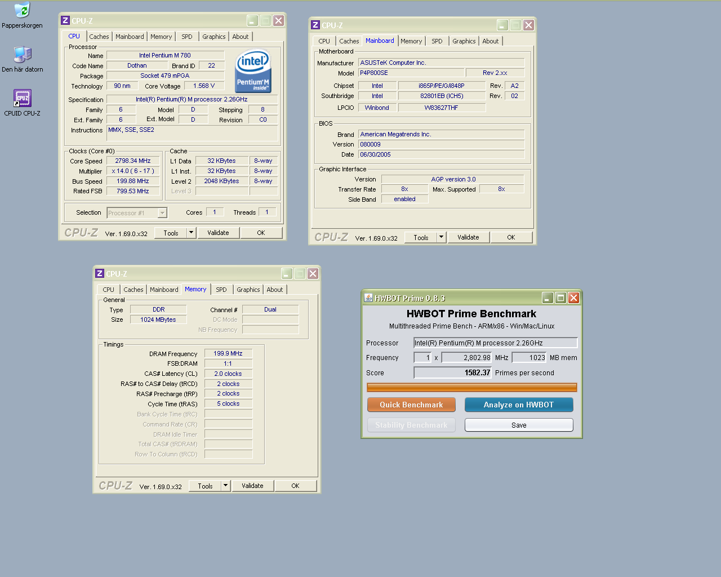Click the CPU-Z title icon in the Mainboard window
721x577 pixels.
(315, 25)
